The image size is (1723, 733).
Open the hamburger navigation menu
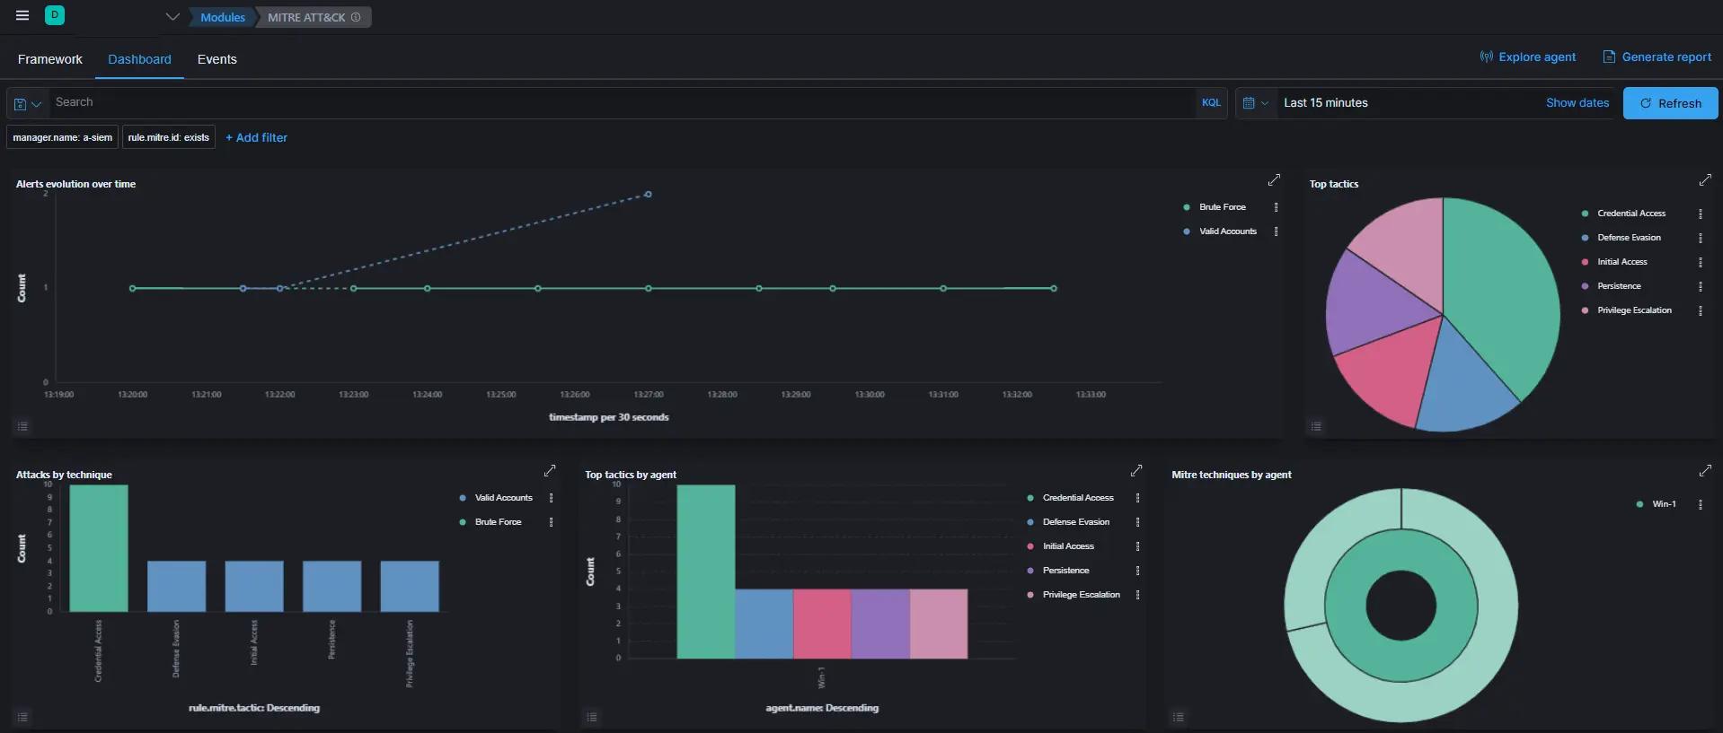pyautogui.click(x=22, y=16)
